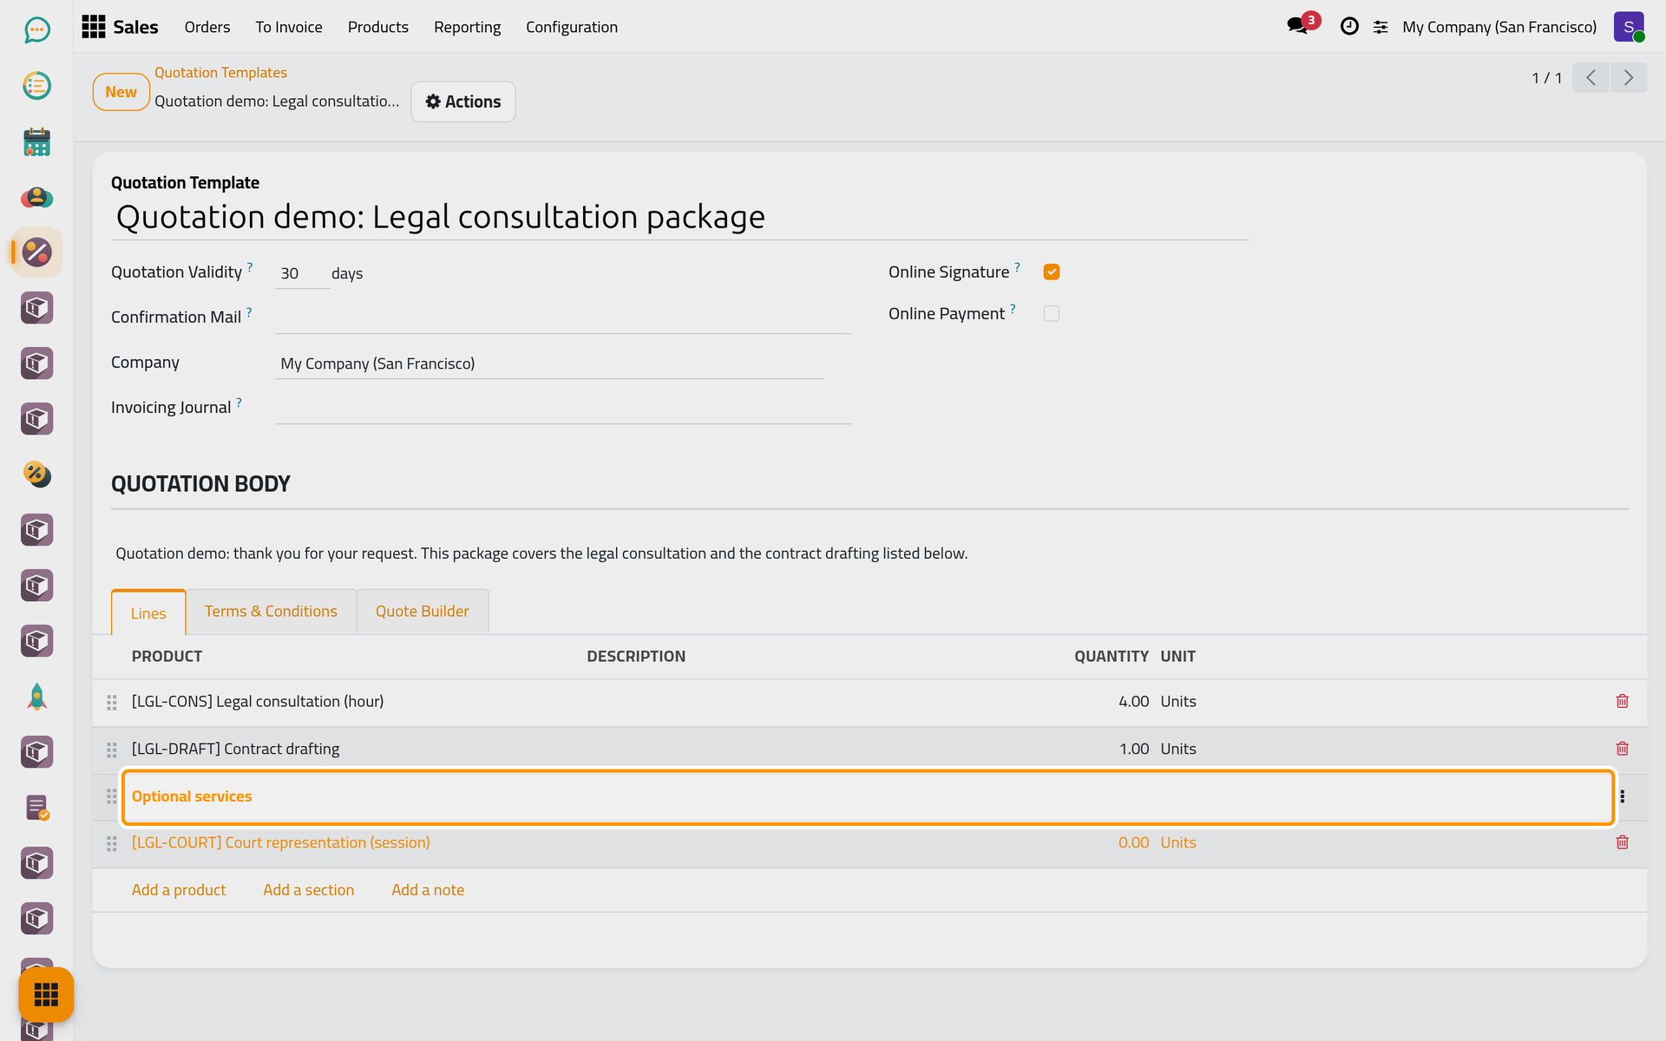Open the Products menu
The width and height of the screenshot is (1666, 1041).
click(377, 27)
